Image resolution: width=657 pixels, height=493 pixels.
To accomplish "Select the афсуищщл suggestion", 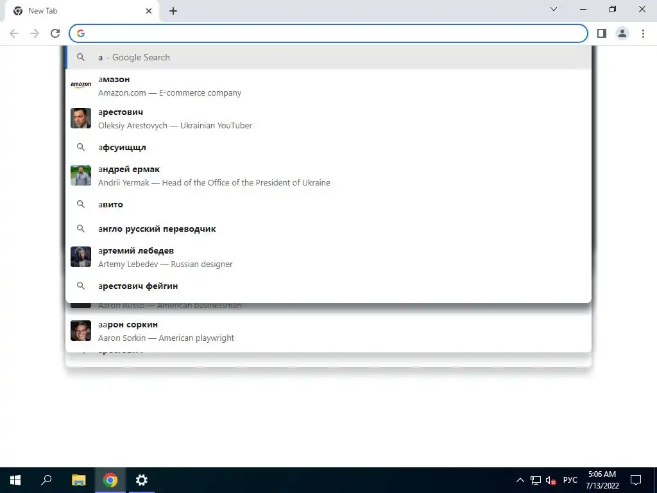I will click(328, 147).
